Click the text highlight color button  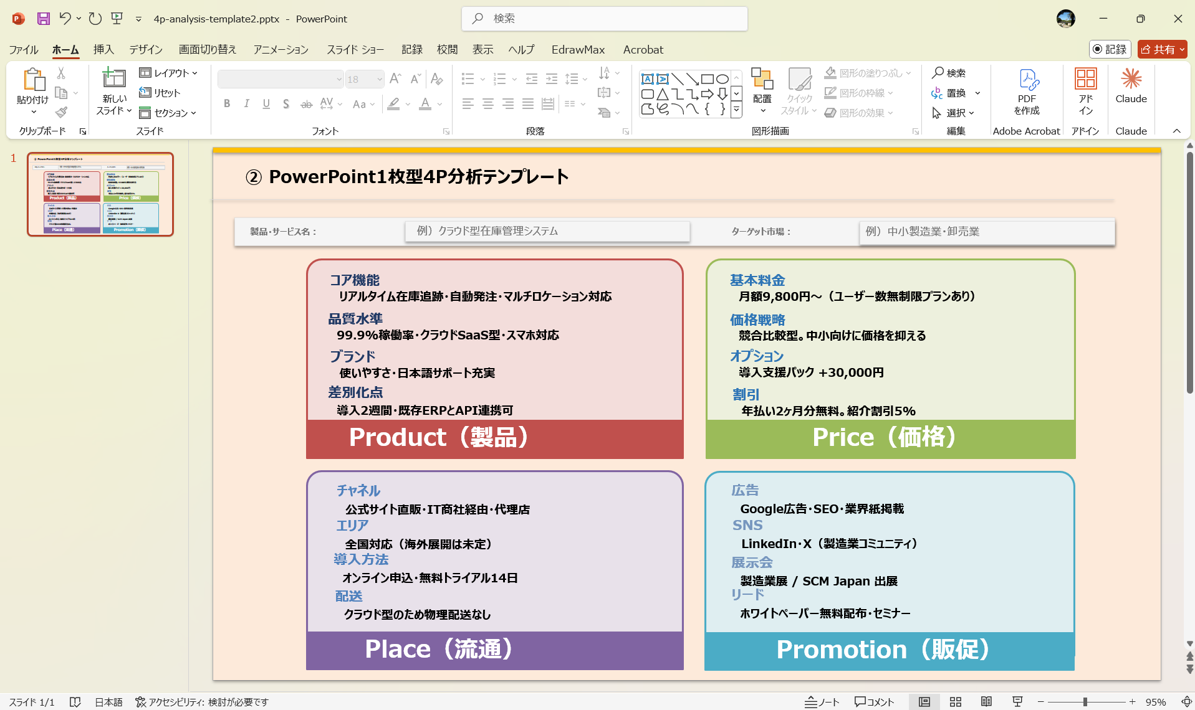(x=393, y=104)
